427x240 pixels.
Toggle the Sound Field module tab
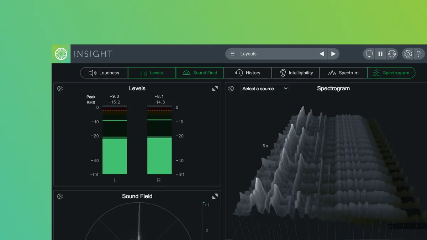pos(200,73)
